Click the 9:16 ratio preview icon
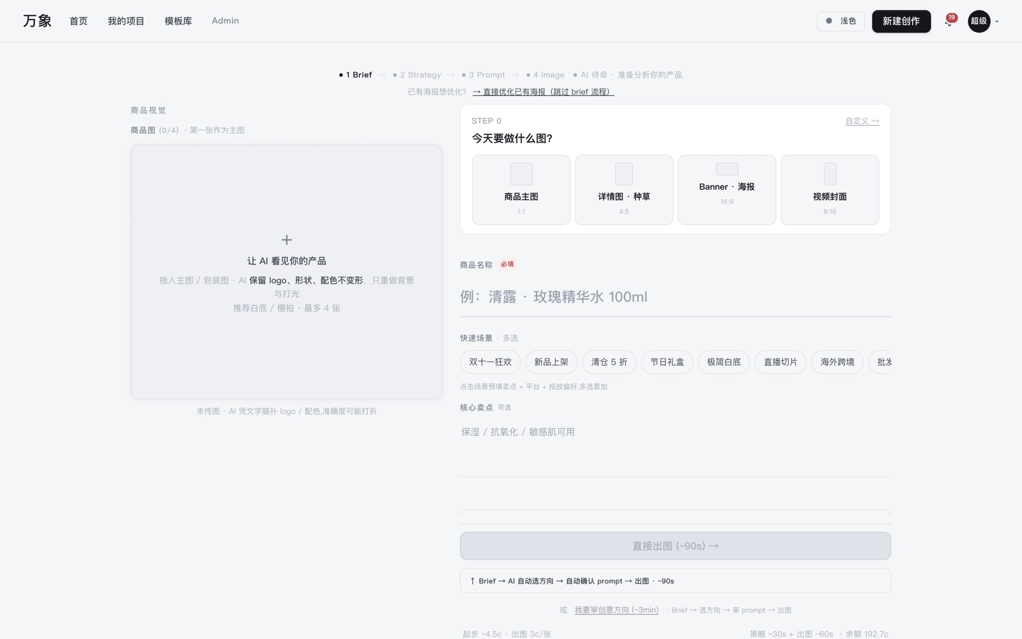 [x=830, y=174]
